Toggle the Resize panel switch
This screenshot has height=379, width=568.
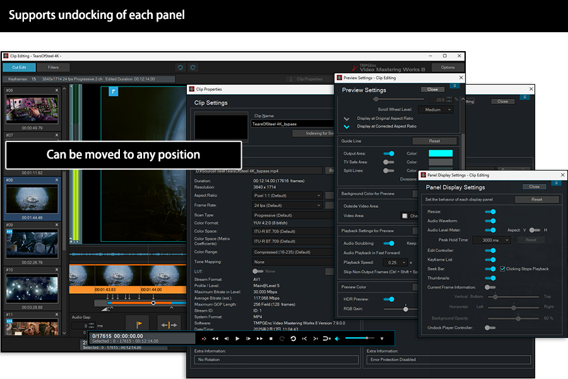[490, 212]
